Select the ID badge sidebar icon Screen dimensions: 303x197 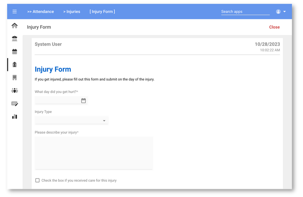15,64
